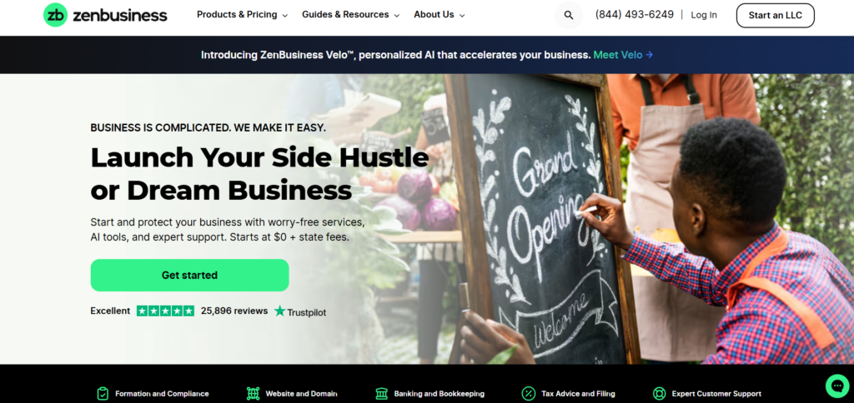Click the Website and Domain icon
The width and height of the screenshot is (854, 403).
click(253, 393)
